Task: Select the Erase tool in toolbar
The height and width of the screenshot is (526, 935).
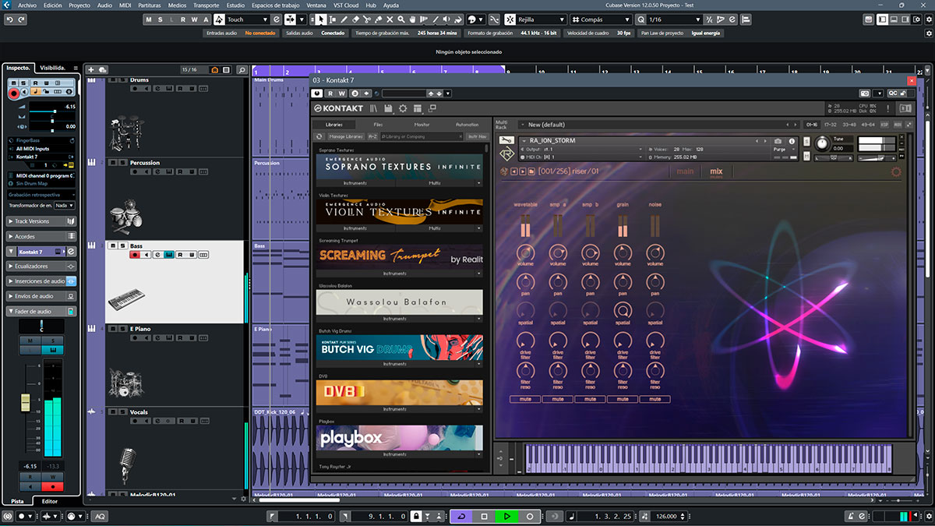Action: point(355,19)
